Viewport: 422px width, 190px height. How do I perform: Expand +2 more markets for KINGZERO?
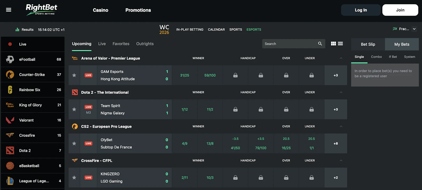tap(336, 178)
